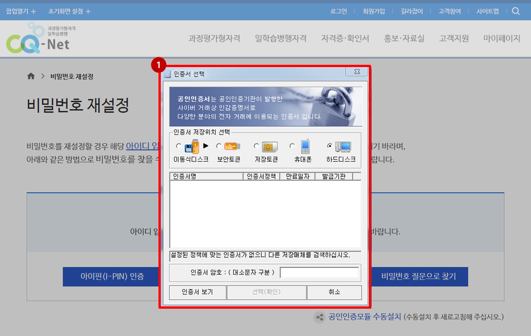Open the 마이페이지 menu
The image size is (531, 336).
(501, 38)
